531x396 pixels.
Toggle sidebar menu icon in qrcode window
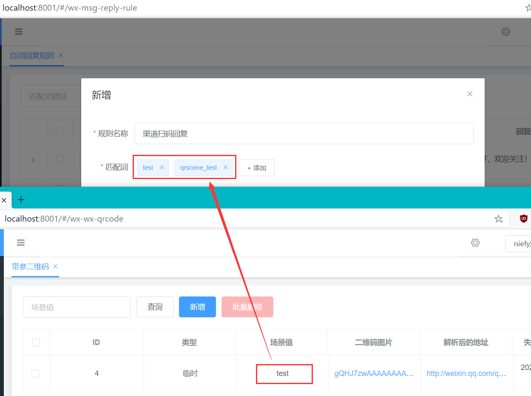[x=20, y=242]
